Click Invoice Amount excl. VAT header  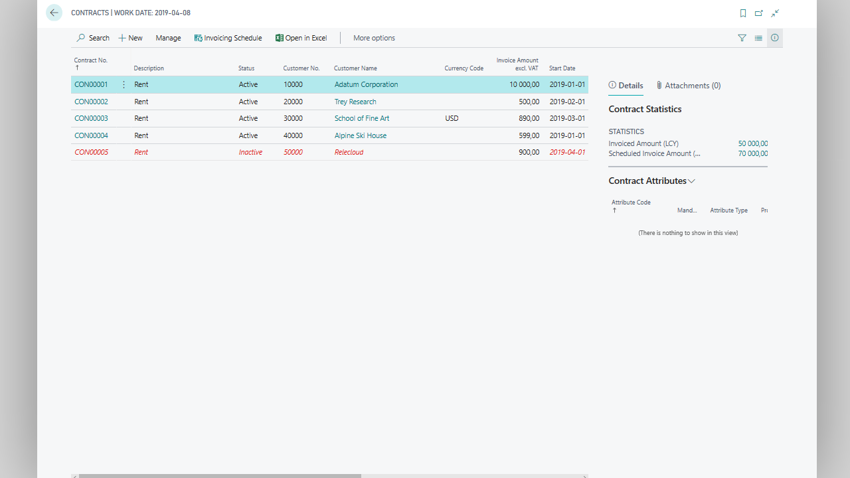517,64
